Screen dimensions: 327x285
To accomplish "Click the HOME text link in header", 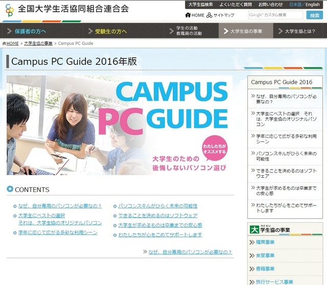I will coord(198,15).
